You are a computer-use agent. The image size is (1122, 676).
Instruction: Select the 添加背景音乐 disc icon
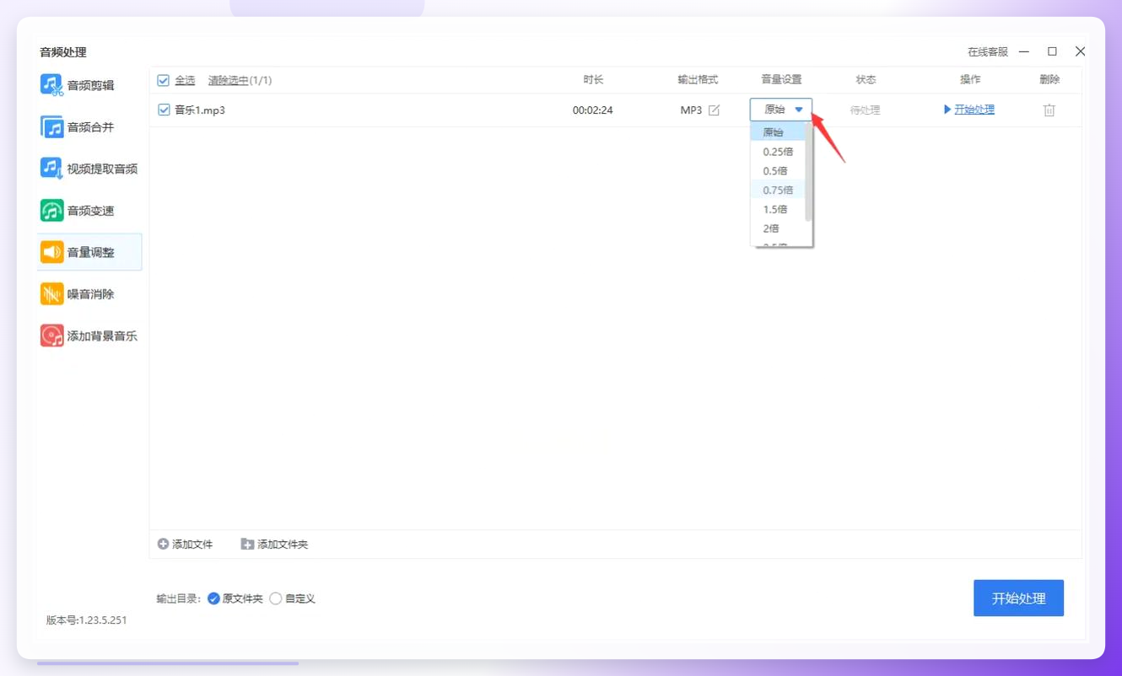point(51,335)
